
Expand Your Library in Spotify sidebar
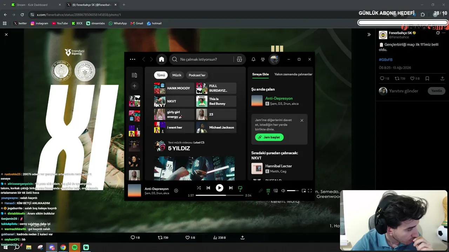point(134,75)
